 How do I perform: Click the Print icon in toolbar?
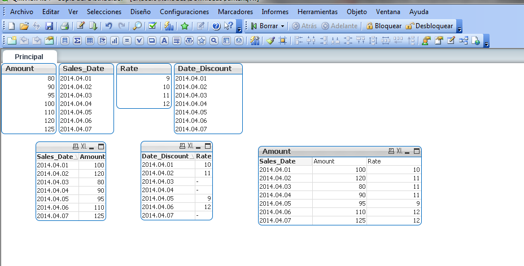pos(65,26)
